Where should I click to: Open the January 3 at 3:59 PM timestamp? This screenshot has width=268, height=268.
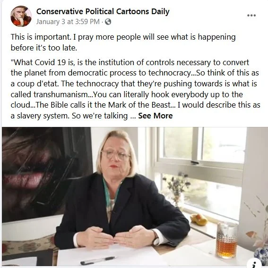68,22
